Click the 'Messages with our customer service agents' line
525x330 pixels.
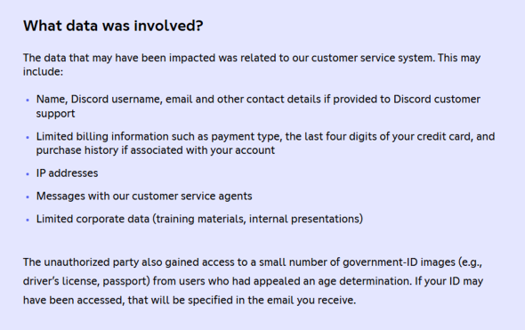tap(144, 196)
